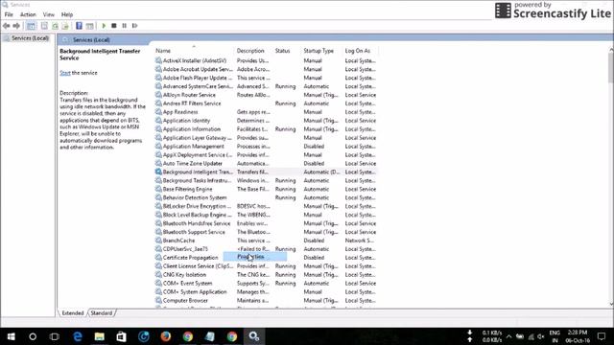Click the Pause Service toolbar icon
Viewport: 614px width, 345px height.
coord(124,26)
